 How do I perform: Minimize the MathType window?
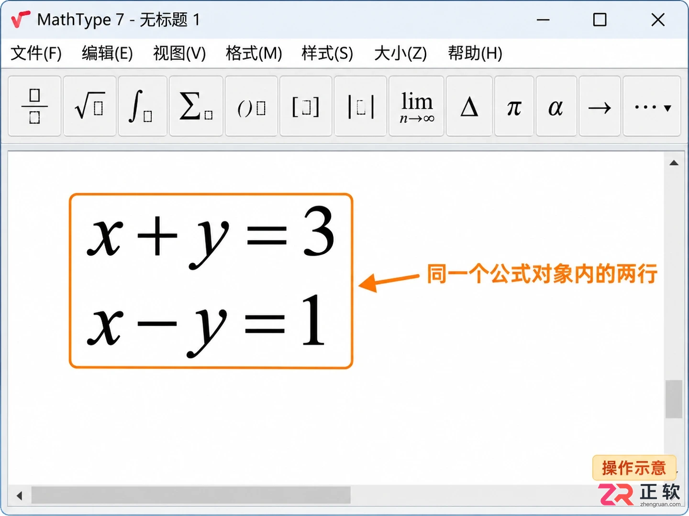pyautogui.click(x=543, y=20)
